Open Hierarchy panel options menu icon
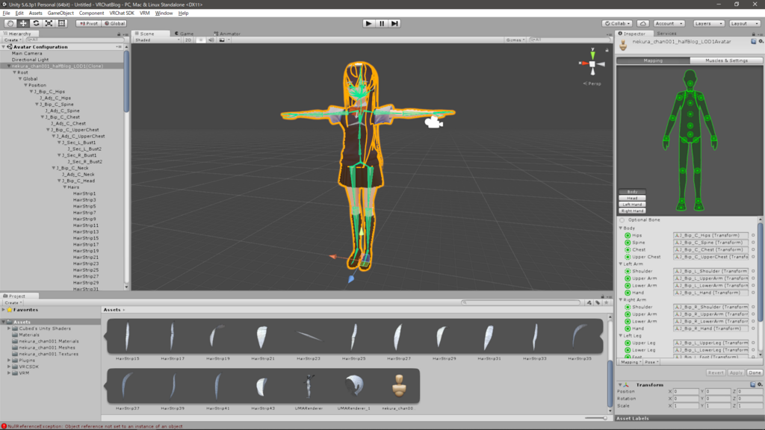 (x=125, y=34)
